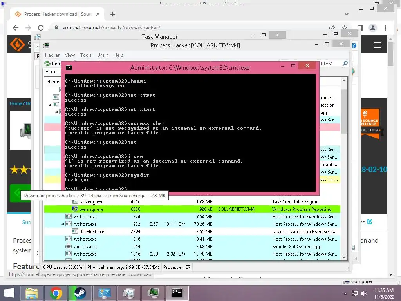Click the volume speaker tray icon

click(x=364, y=294)
